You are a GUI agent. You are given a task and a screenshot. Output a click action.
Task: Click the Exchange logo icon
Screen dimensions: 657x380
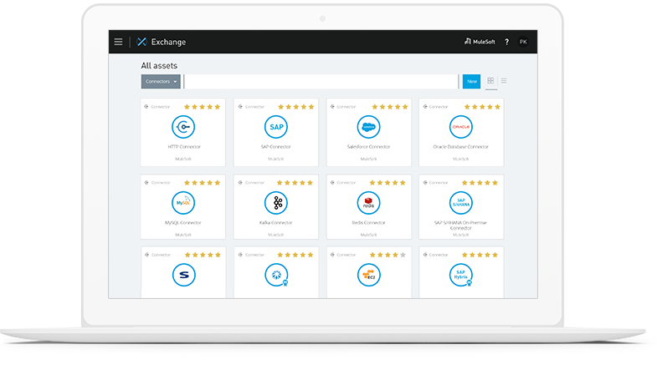(141, 42)
